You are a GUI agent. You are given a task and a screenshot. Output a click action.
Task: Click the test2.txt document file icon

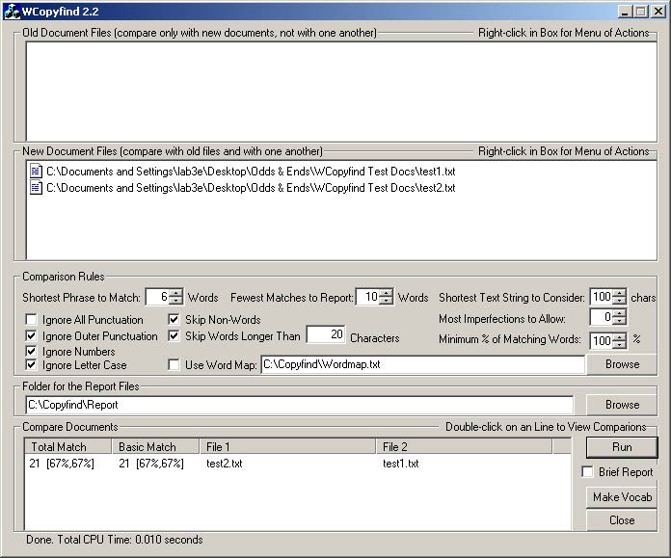pyautogui.click(x=36, y=187)
